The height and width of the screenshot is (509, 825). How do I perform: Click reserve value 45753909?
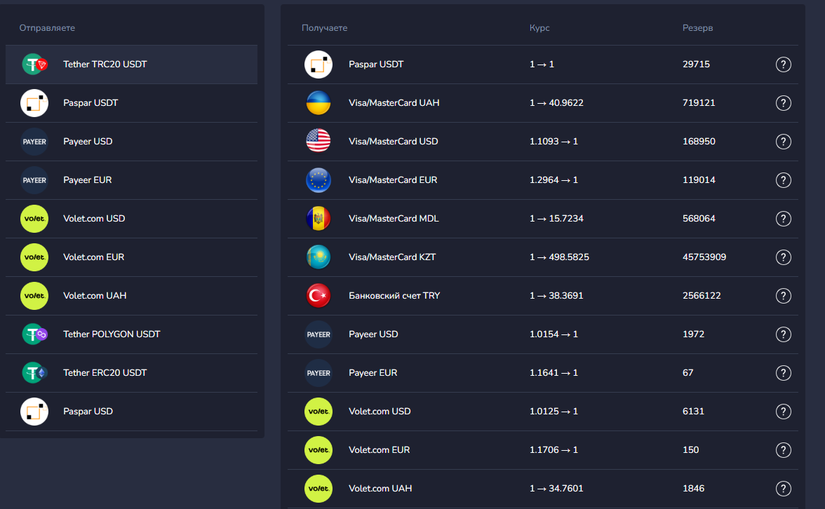704,257
